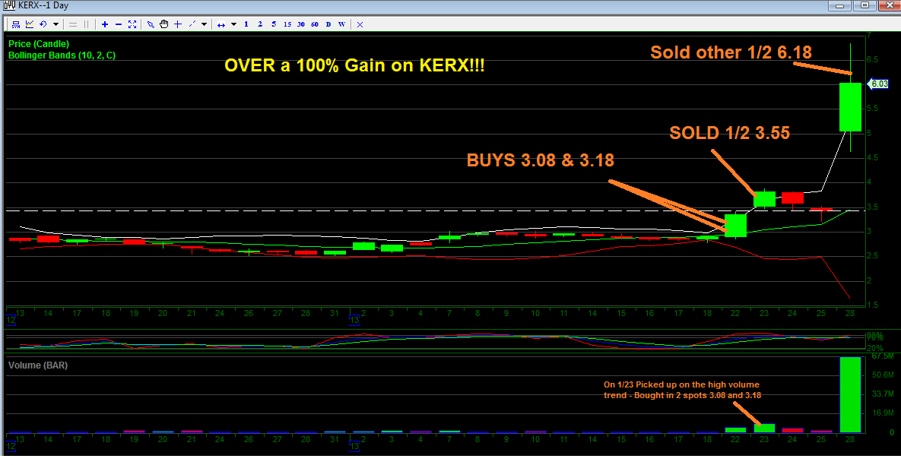
Task: Click the large green candle on day 28
Action: pyautogui.click(x=850, y=107)
